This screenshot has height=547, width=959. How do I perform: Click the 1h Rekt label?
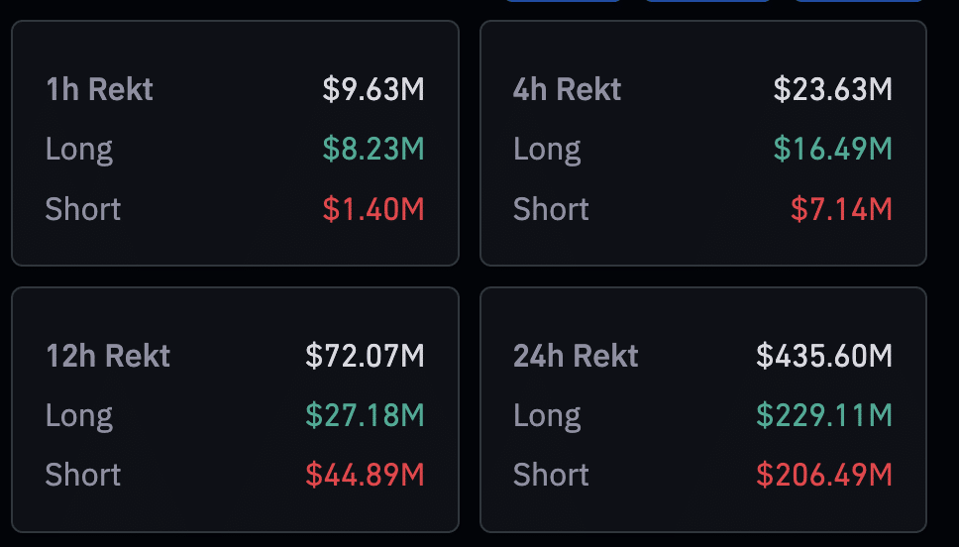(x=99, y=89)
